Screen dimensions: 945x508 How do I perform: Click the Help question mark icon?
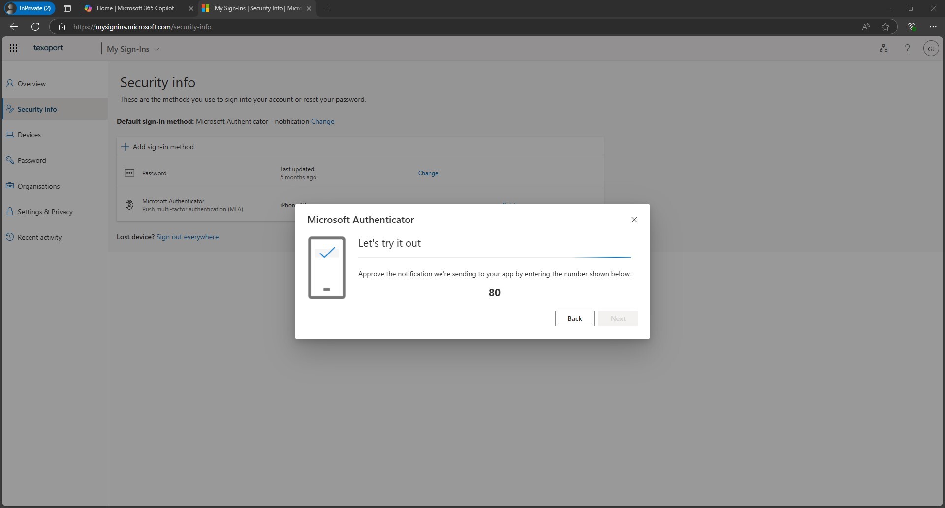(907, 48)
